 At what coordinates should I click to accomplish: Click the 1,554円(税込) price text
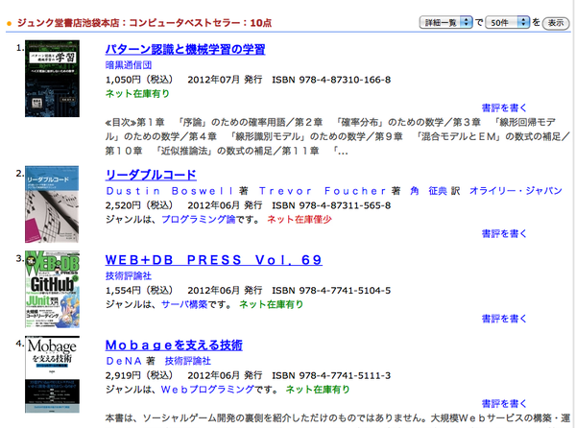[x=139, y=291]
